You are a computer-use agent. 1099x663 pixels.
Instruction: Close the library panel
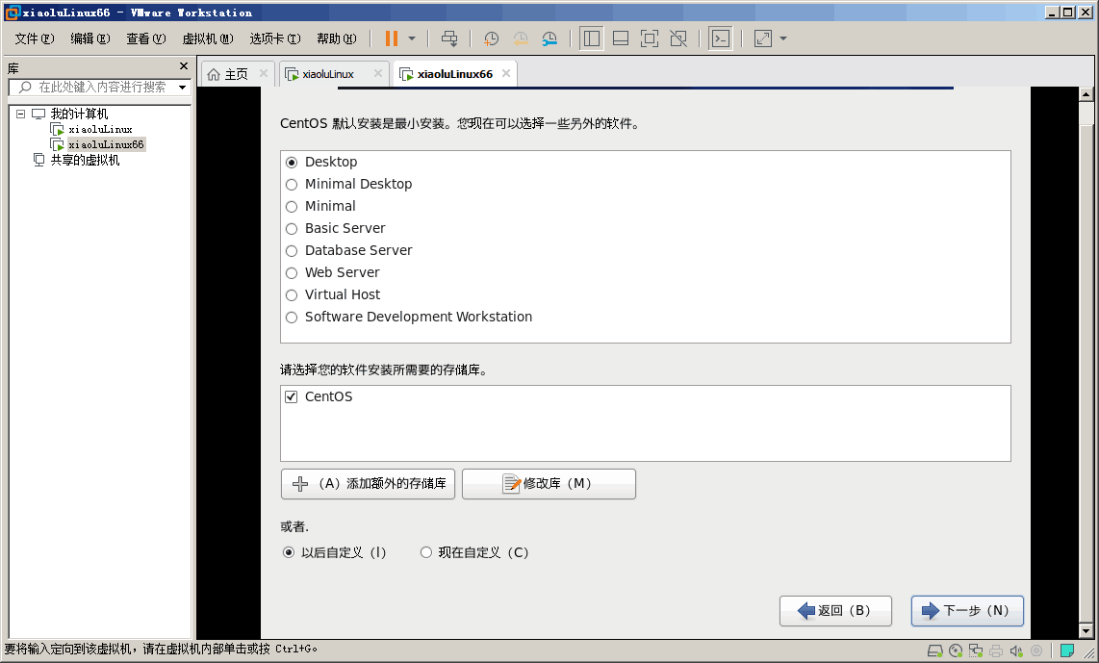click(184, 65)
